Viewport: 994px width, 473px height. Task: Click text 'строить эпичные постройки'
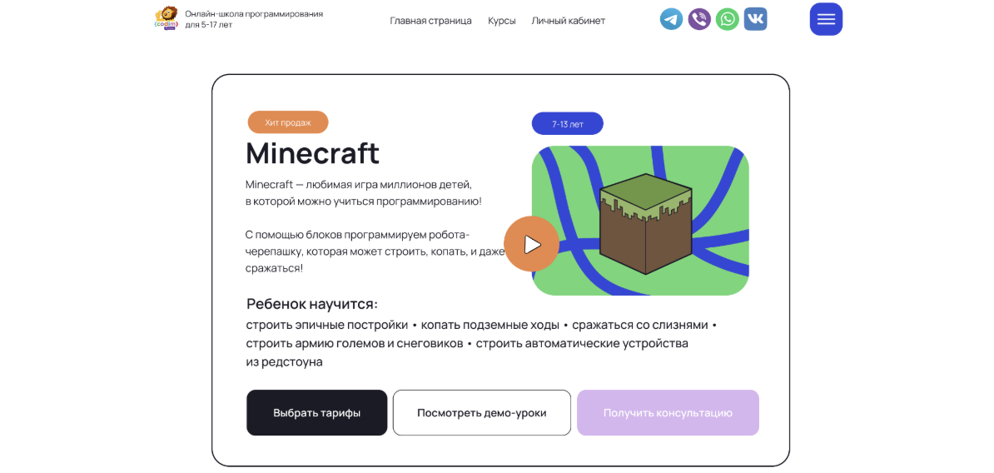click(327, 326)
